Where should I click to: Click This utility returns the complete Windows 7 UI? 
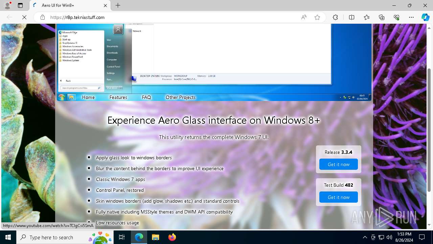click(x=214, y=137)
